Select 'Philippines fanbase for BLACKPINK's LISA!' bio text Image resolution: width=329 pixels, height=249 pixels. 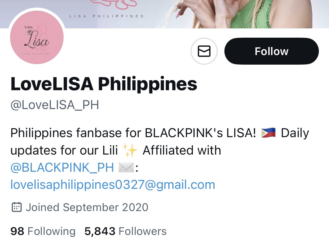pos(133,133)
